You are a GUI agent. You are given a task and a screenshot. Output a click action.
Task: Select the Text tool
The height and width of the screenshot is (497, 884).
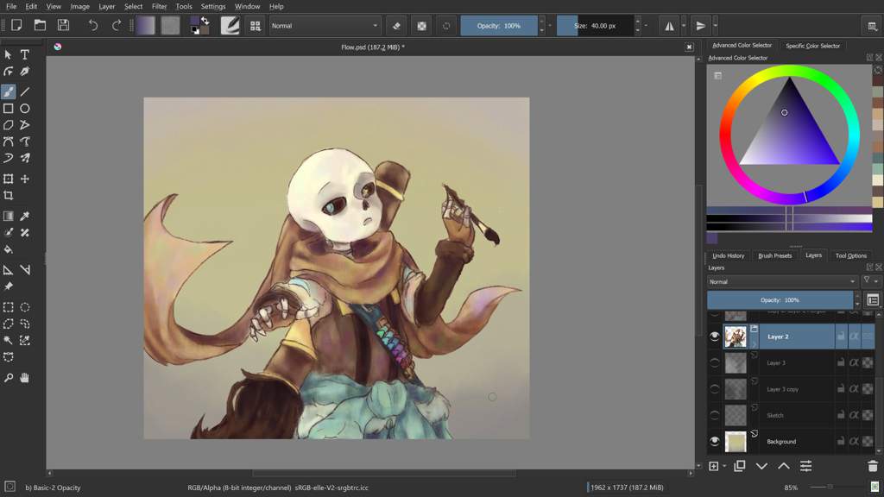pyautogui.click(x=25, y=54)
